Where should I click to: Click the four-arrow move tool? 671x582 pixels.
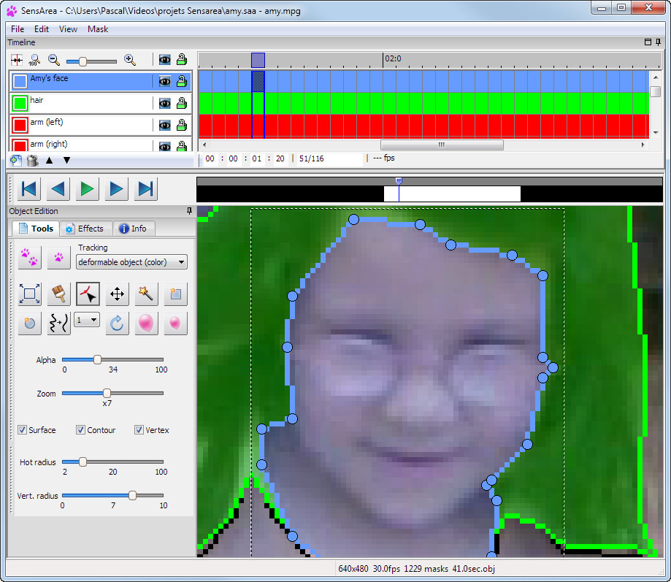click(117, 294)
